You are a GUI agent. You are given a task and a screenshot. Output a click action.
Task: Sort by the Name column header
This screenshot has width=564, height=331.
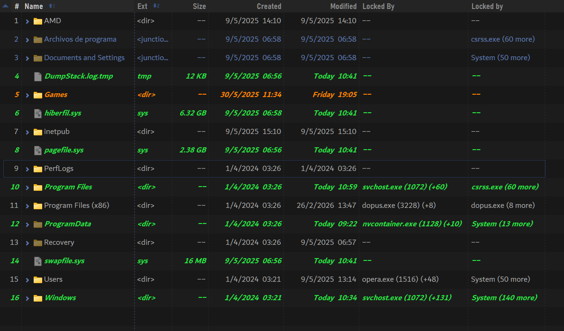tap(34, 6)
